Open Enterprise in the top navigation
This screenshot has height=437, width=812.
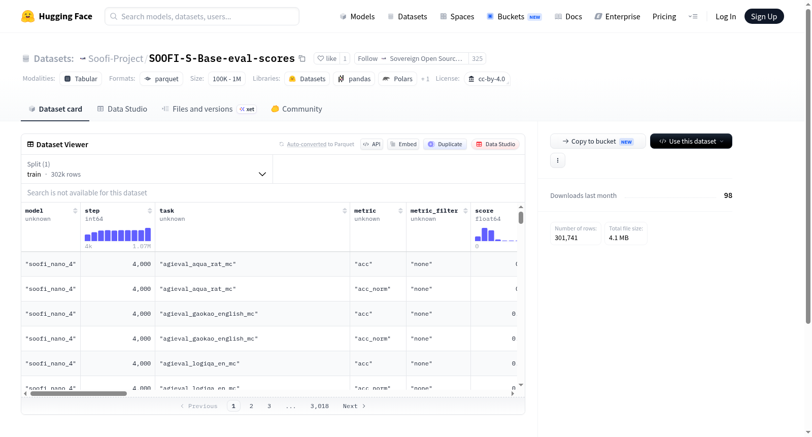(618, 16)
